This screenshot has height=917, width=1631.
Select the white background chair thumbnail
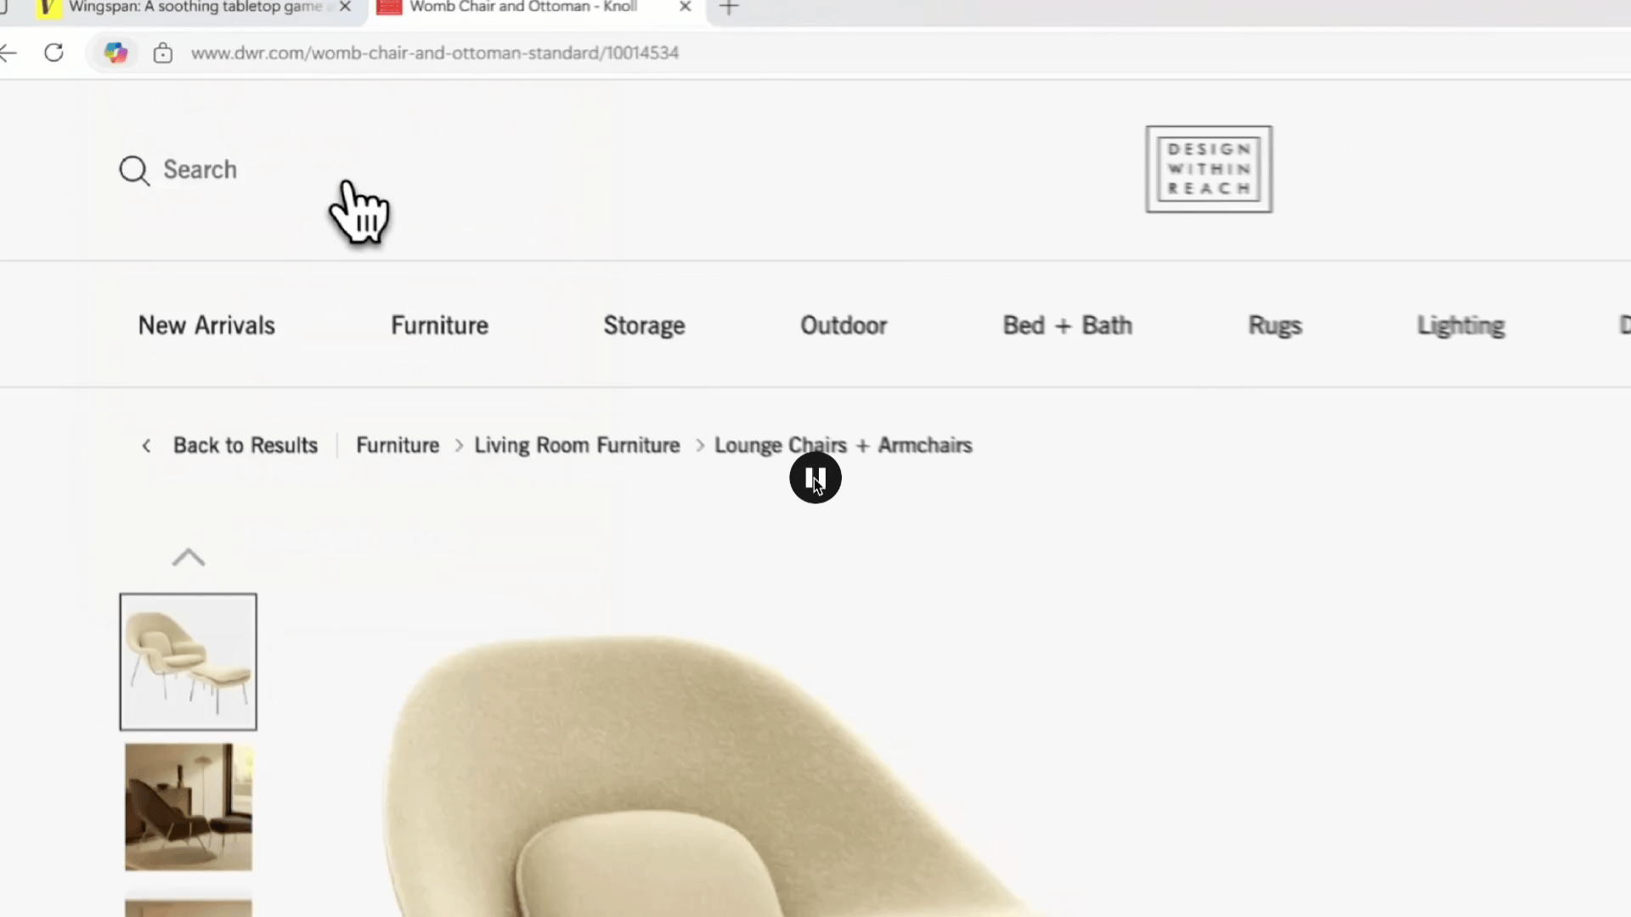[188, 661]
